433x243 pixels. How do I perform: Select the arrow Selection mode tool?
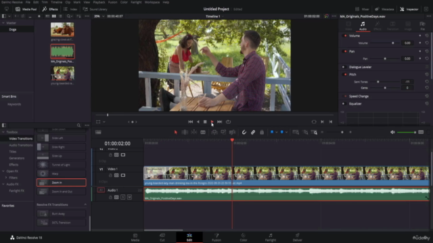tap(176, 132)
